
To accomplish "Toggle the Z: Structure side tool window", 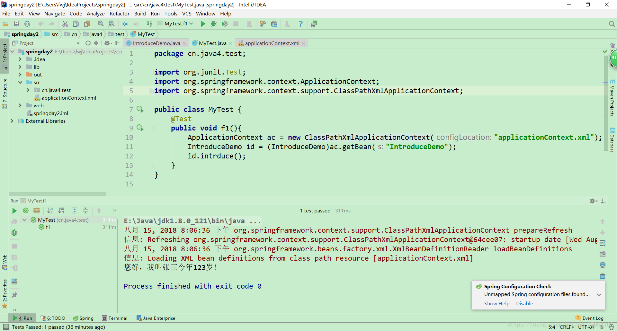I will [x=5, y=94].
